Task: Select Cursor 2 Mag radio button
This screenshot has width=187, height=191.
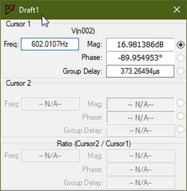Action: 180,103
